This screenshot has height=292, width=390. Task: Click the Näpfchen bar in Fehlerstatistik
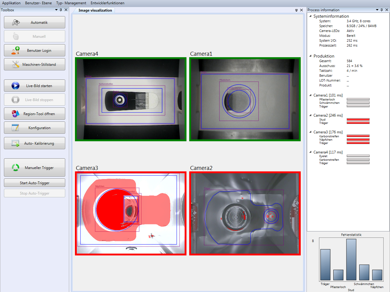tap(377, 275)
